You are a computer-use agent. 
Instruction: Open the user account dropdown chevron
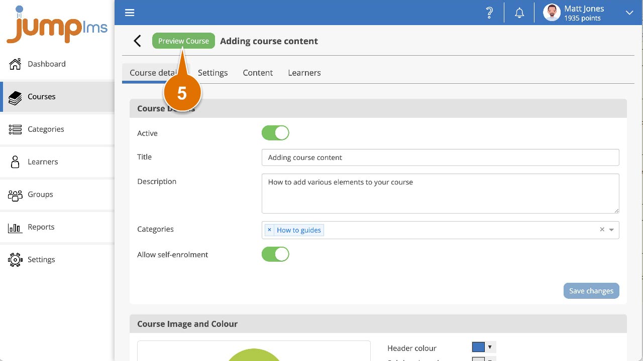coord(629,13)
